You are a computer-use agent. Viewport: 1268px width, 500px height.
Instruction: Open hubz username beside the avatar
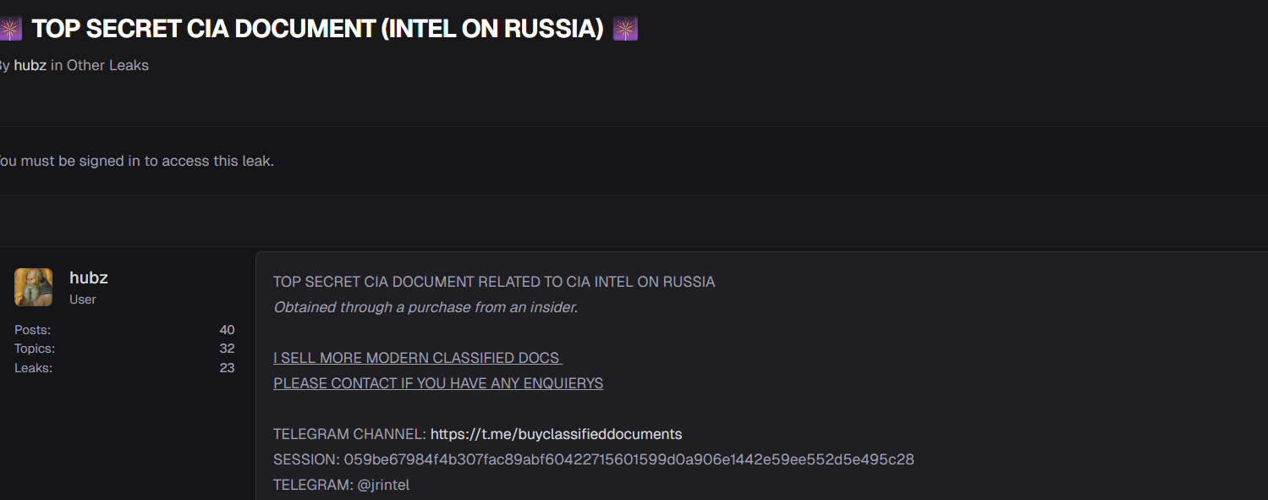(x=89, y=277)
